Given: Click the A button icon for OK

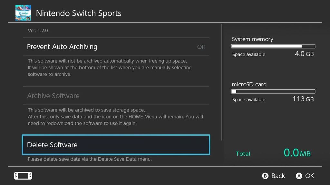Looking at the screenshot, I should click(x=299, y=176).
